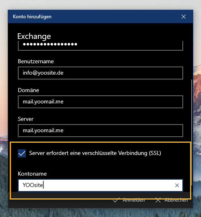Click the Exchange heading

[34, 36]
